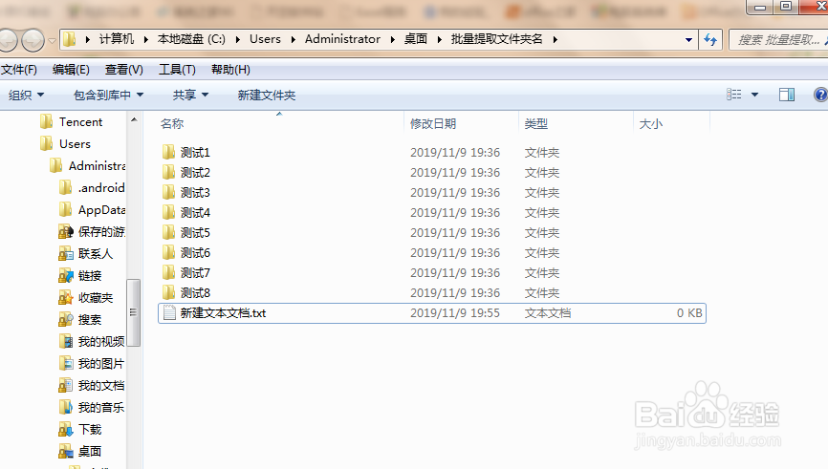The width and height of the screenshot is (828, 469).
Task: Select the 测试1 folder icon
Action: (168, 153)
